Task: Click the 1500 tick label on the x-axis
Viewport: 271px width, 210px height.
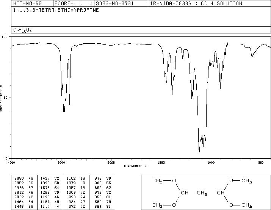Action: point(161,163)
